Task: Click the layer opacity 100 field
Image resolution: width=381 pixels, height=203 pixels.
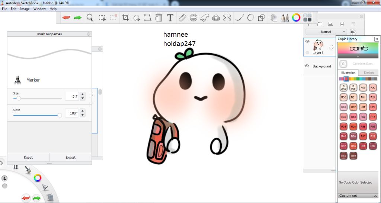Action: click(x=353, y=32)
